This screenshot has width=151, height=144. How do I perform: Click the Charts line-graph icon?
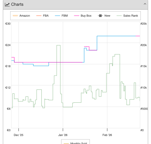tap(7, 4)
